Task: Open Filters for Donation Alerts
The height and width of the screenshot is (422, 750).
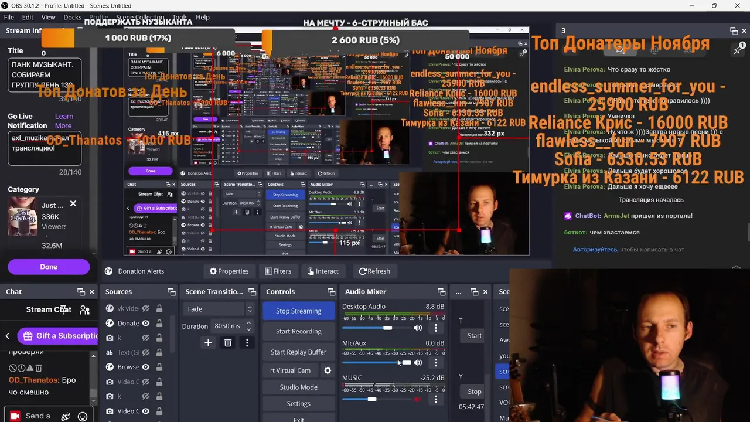Action: tap(278, 271)
